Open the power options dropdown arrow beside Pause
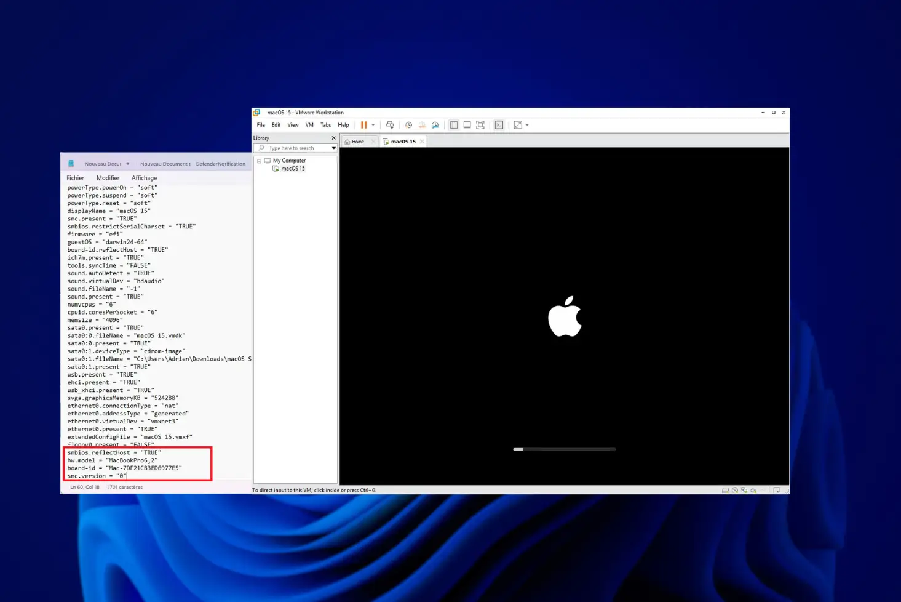Screen dimensions: 901x602 373,125
